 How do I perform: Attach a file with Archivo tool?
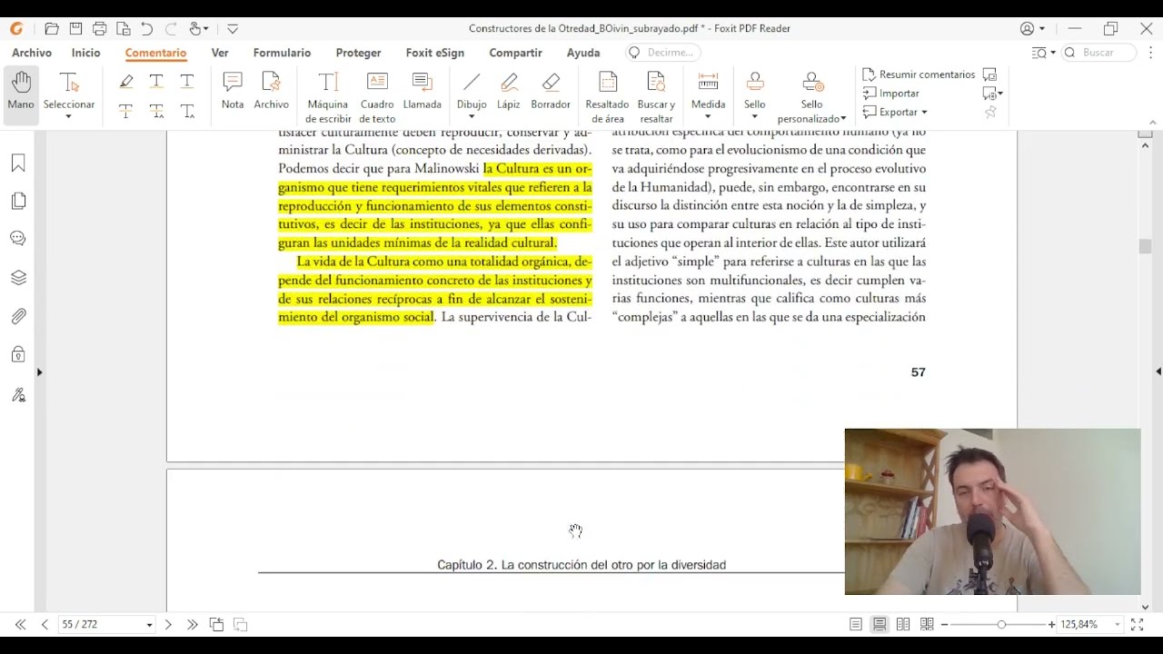pyautogui.click(x=271, y=91)
